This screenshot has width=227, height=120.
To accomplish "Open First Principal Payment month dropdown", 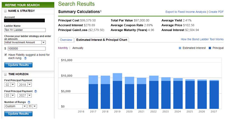I will tap(13, 84).
